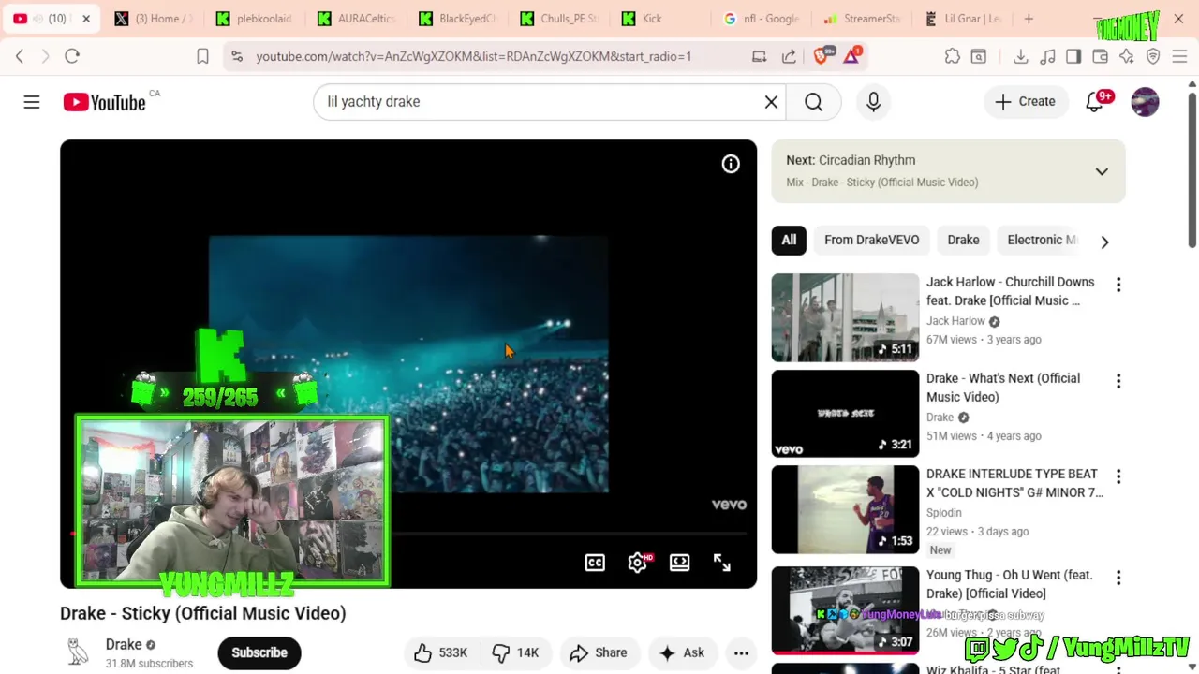Open Brave Shields lion icon

[x=822, y=56]
